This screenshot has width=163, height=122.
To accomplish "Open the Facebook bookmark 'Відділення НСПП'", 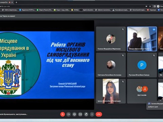I will coord(27,10).
